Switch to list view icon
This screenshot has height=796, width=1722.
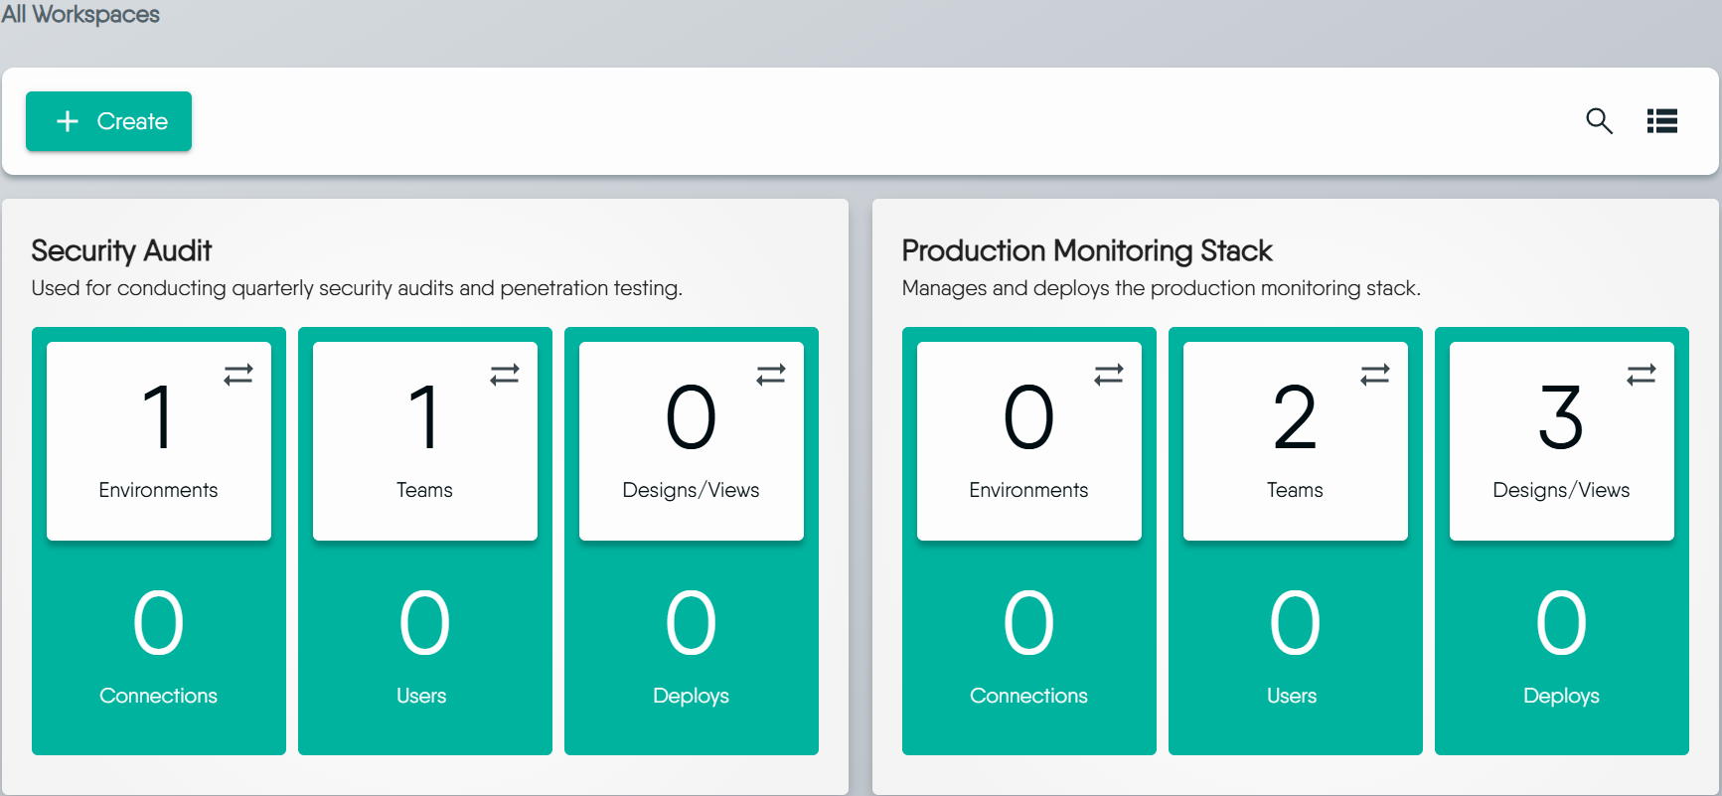click(1661, 121)
